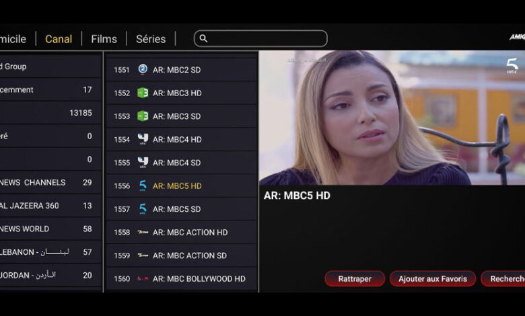This screenshot has width=525, height=316.
Task: Open the Séries tab
Action: click(x=151, y=39)
